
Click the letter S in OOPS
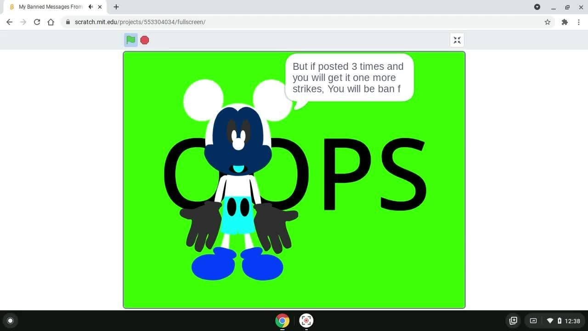click(x=403, y=174)
